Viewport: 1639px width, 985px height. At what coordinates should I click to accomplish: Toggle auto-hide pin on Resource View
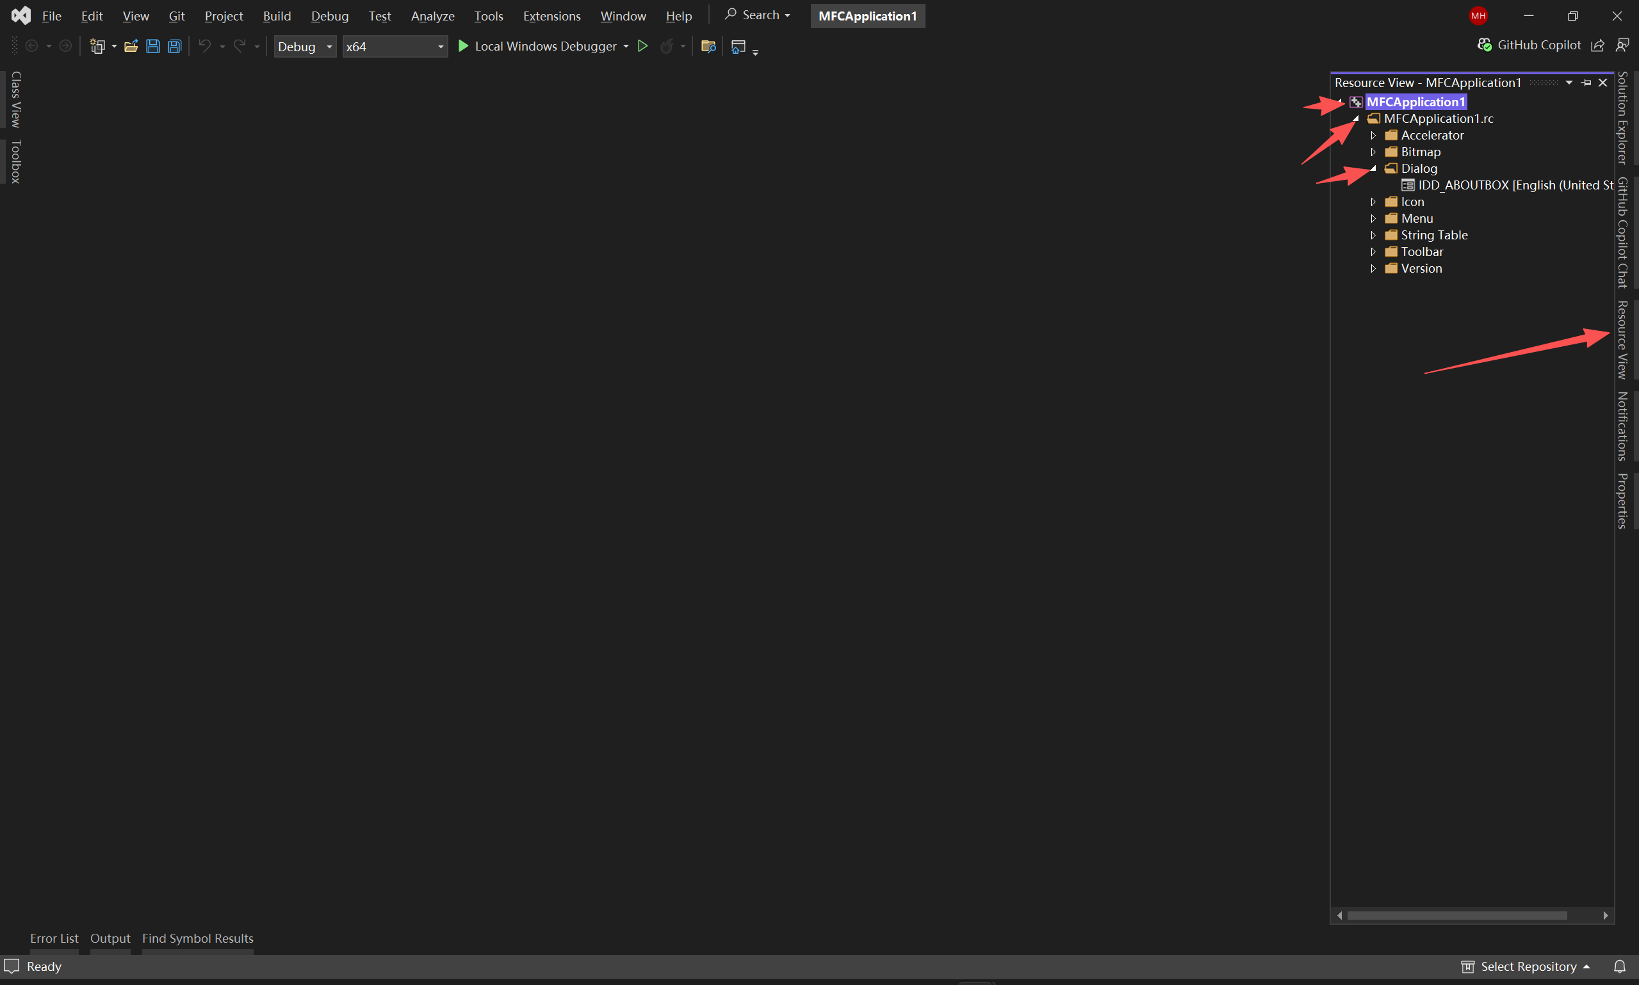click(1586, 83)
